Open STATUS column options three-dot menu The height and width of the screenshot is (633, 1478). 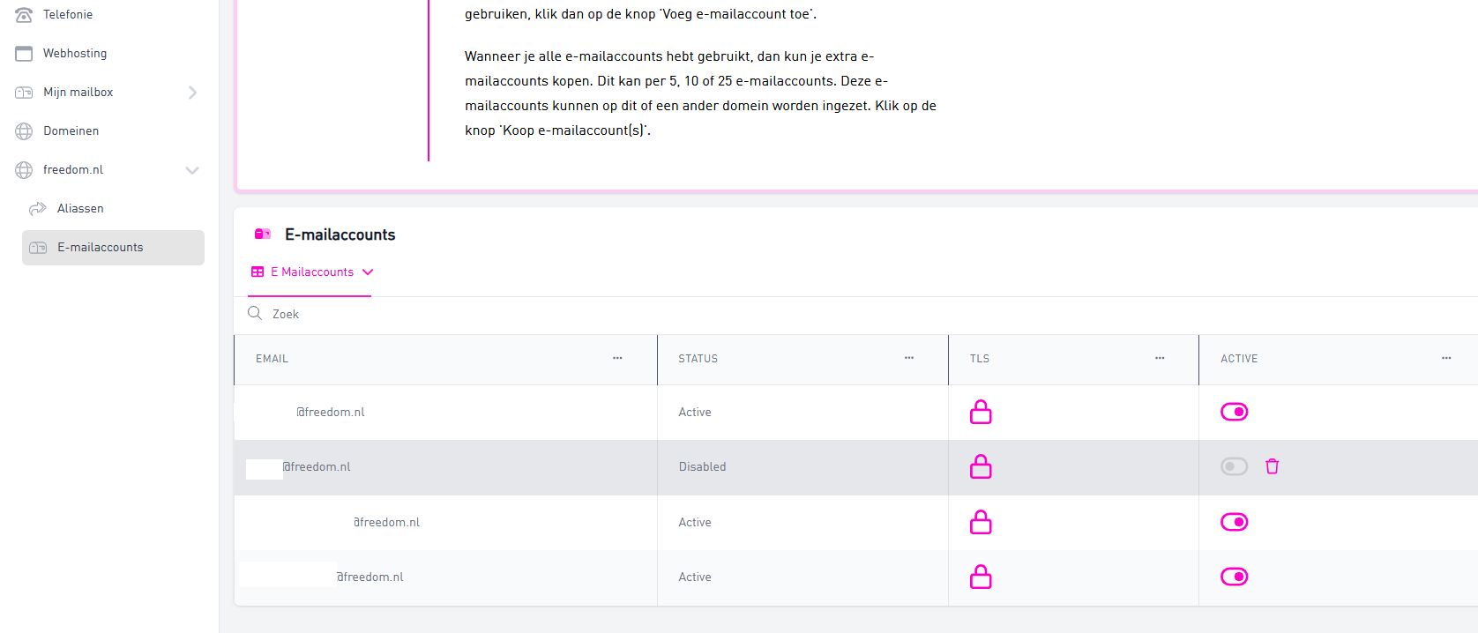[908, 358]
